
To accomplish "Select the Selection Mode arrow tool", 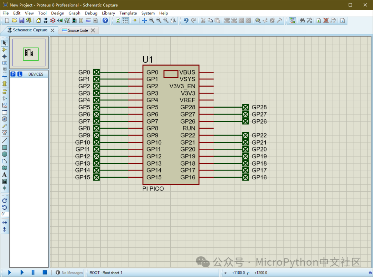I will [x=4, y=43].
